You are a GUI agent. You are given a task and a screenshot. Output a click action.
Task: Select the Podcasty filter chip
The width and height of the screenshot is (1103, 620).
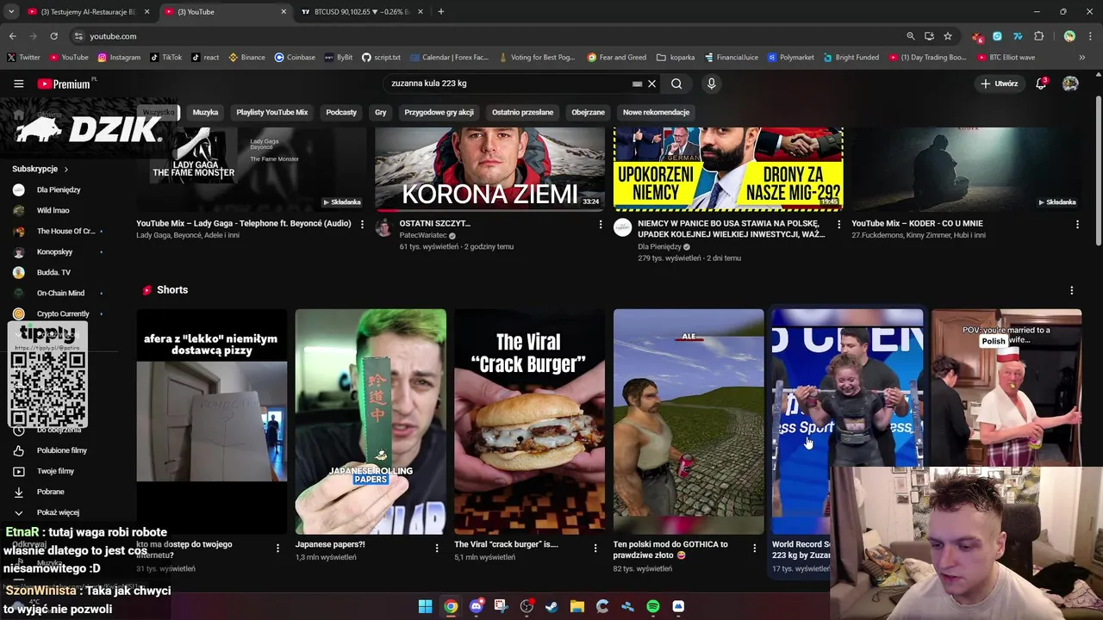pos(341,112)
